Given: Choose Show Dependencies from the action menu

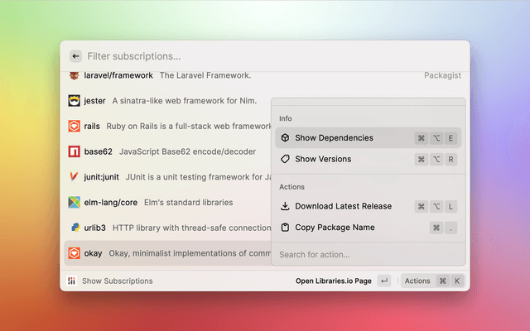Looking at the screenshot, I should [334, 138].
